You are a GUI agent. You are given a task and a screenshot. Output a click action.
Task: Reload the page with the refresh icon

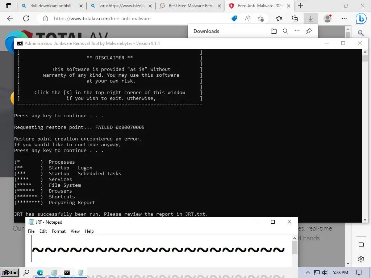coord(26,18)
